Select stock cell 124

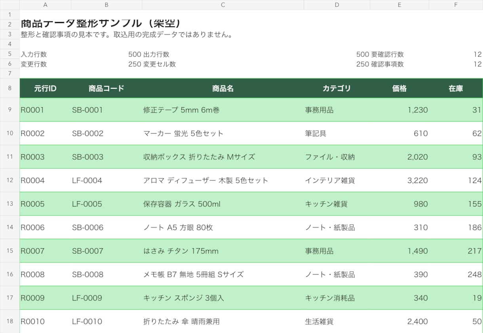coord(456,180)
